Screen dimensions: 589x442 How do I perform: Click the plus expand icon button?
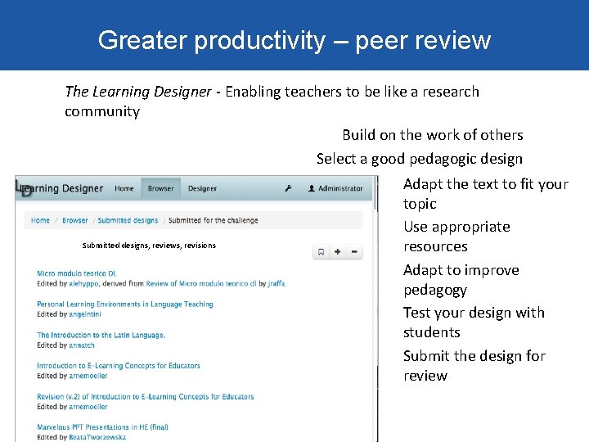tap(337, 252)
